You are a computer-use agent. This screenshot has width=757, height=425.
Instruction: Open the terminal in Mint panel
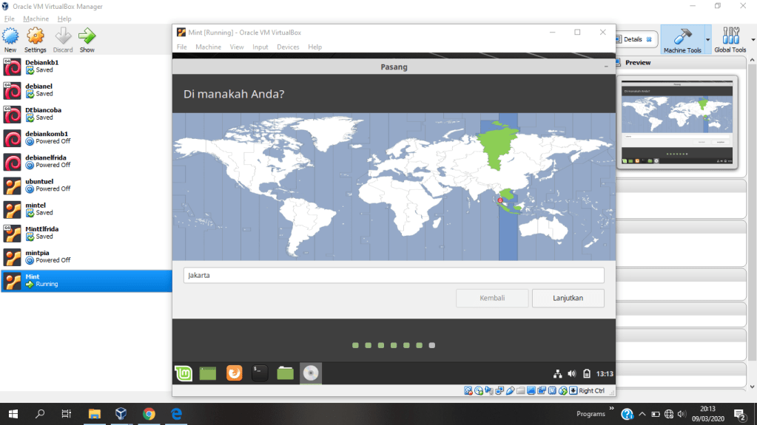click(x=259, y=373)
